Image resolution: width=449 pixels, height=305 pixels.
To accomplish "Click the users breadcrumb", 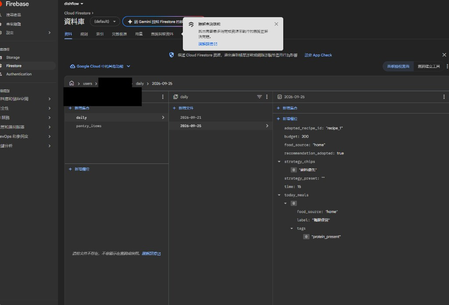I will pyautogui.click(x=88, y=84).
